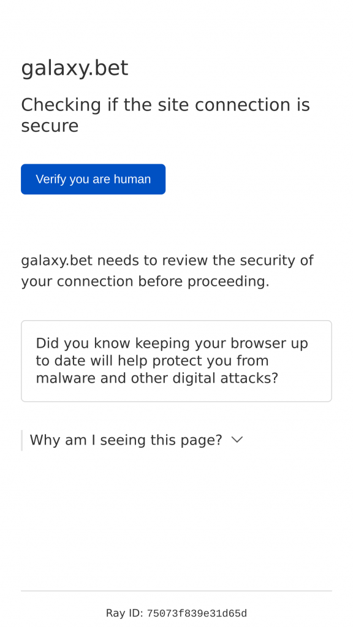Click the word secure in the heading
The height and width of the screenshot is (628, 353).
tap(50, 126)
